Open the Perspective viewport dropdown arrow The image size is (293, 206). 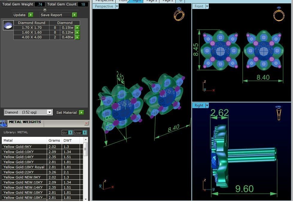[x=117, y=6]
